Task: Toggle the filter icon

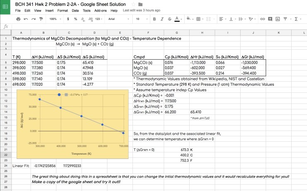Action: 285,19
